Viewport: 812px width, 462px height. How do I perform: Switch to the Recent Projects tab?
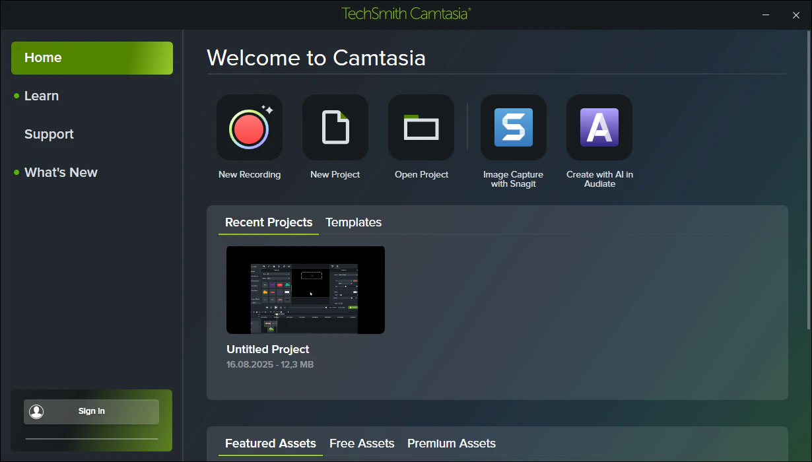269,222
